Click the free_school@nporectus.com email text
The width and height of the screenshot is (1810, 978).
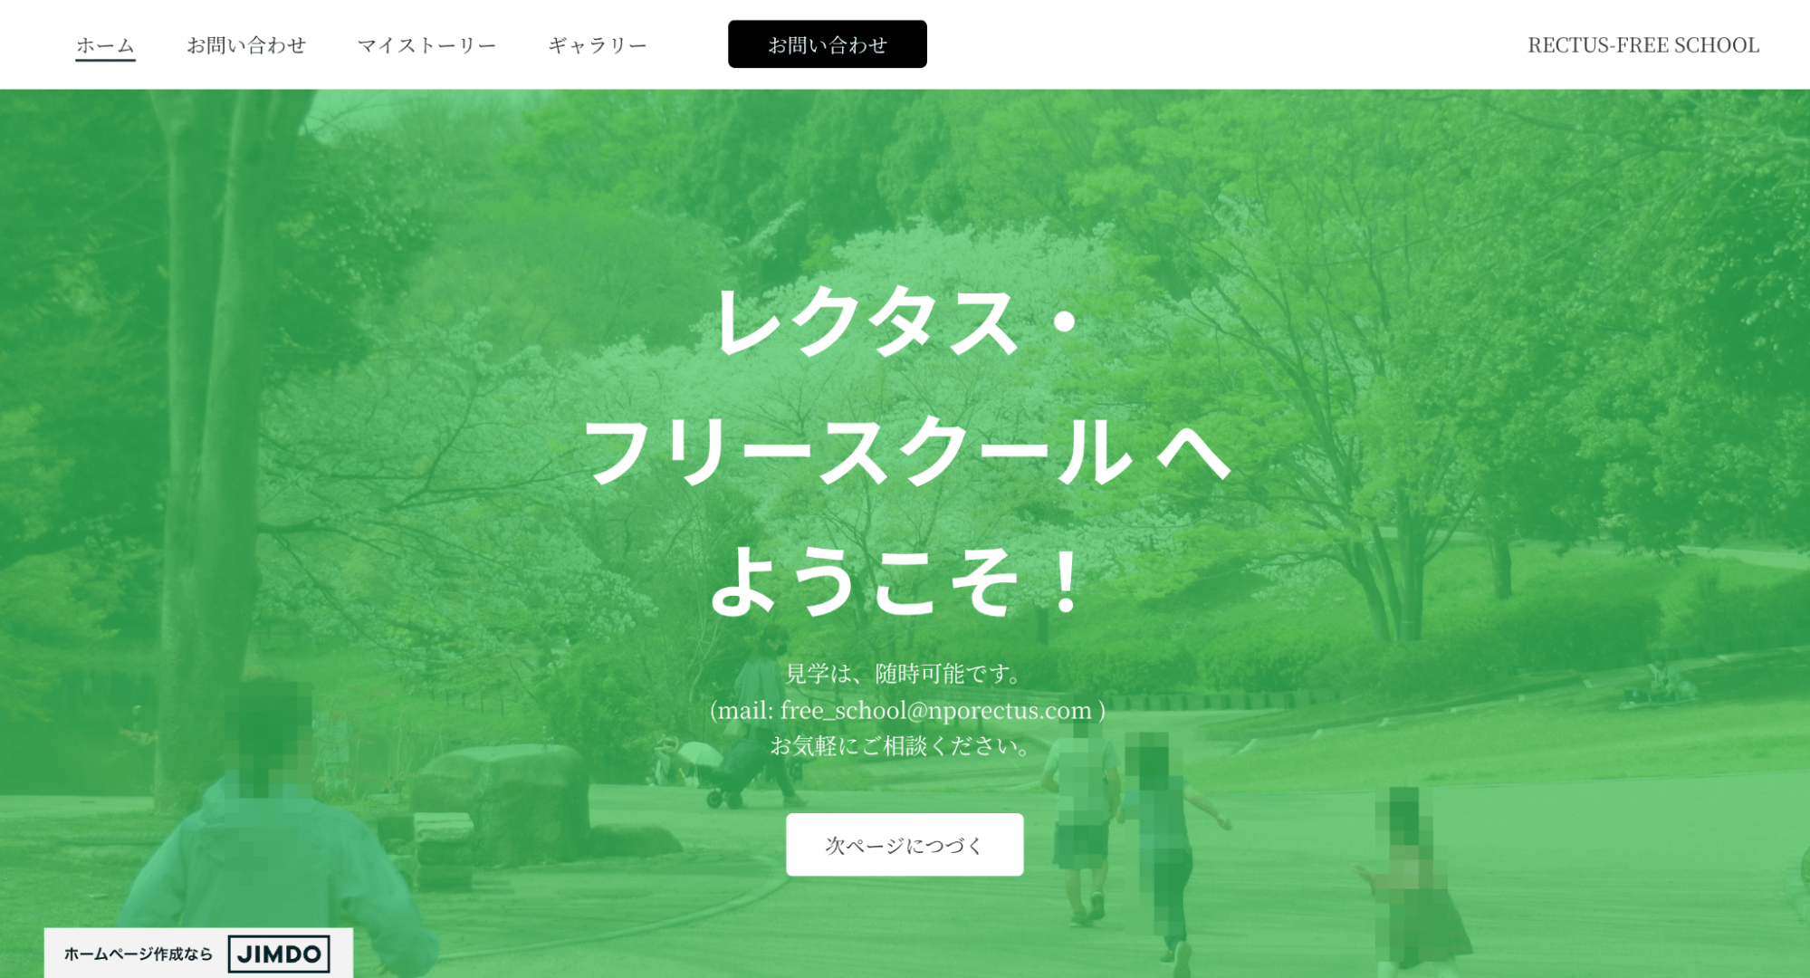coord(936,710)
